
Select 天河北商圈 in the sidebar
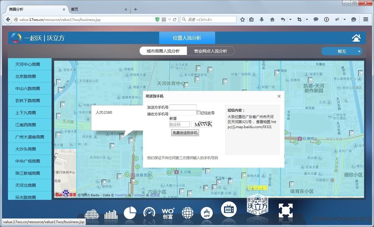[x=30, y=185]
